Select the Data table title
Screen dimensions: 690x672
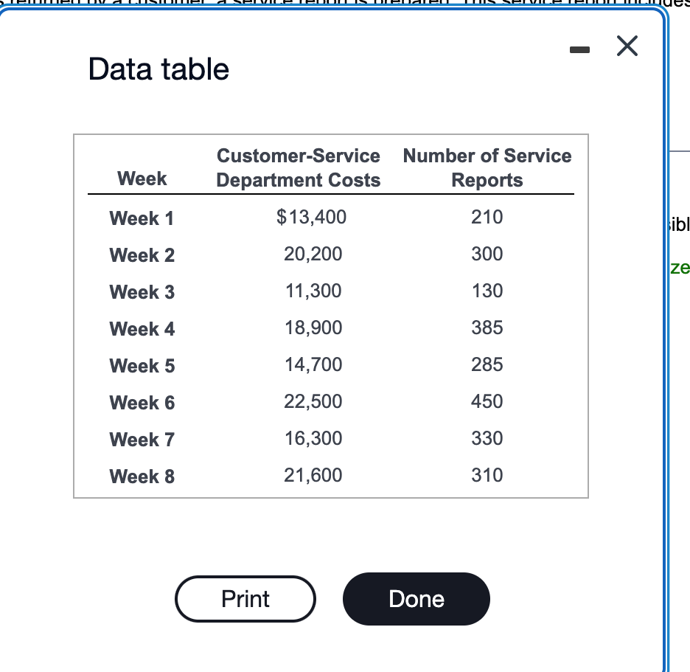tap(158, 69)
